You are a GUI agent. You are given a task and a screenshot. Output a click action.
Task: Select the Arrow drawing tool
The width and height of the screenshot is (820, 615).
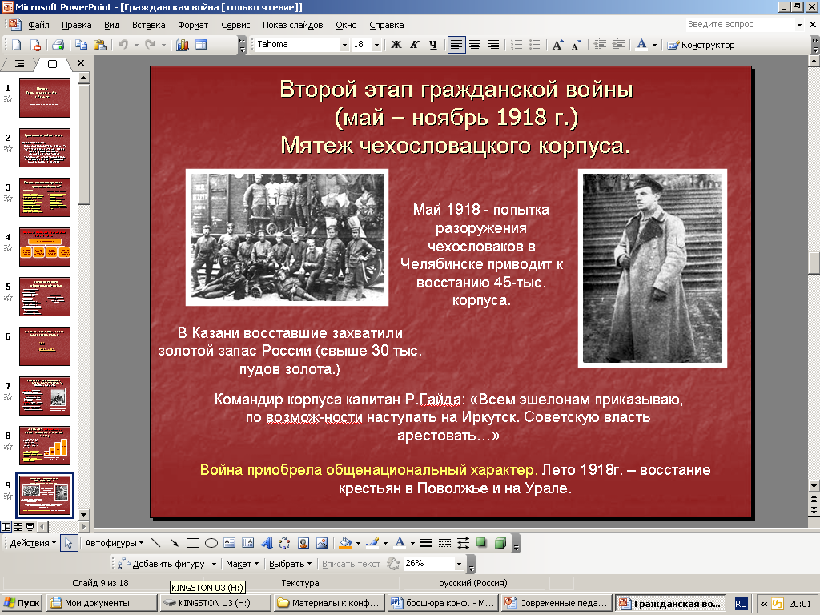(x=174, y=543)
